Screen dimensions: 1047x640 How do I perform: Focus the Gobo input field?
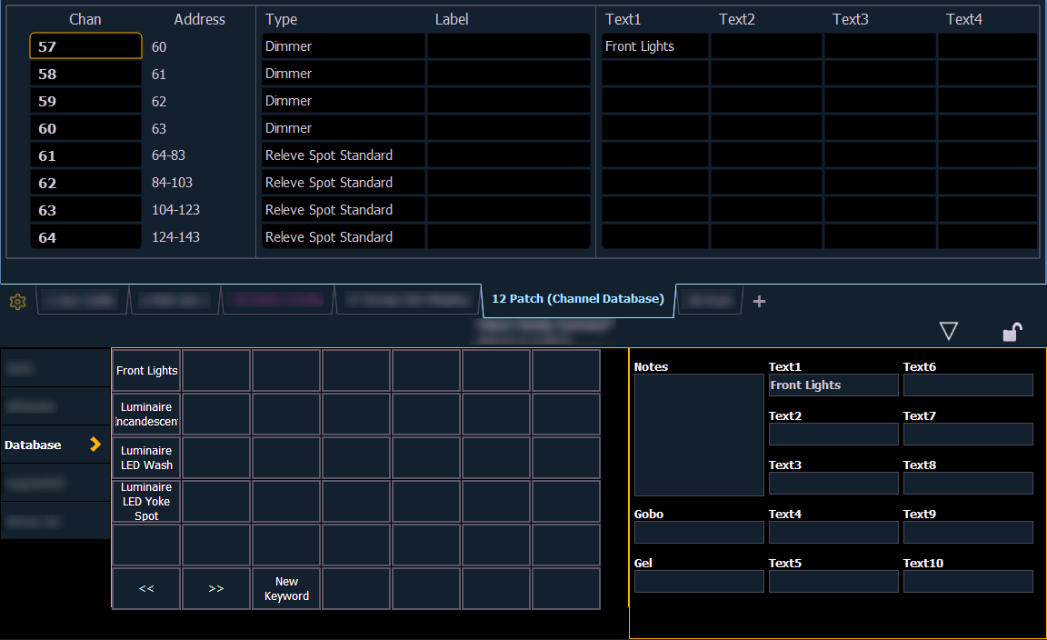pyautogui.click(x=698, y=533)
